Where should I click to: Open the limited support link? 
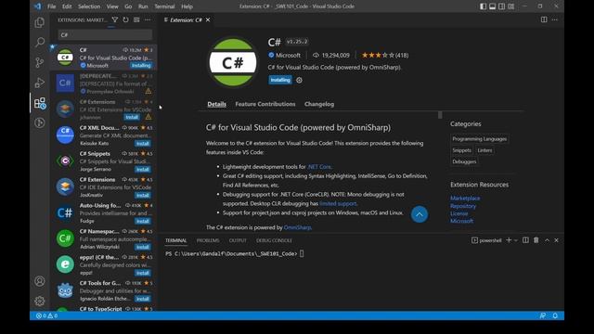click(338, 204)
